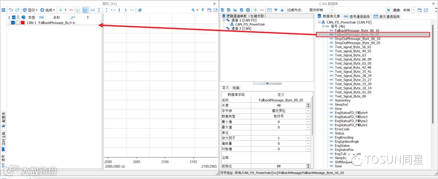Add a signal with the green plus in graphics toolbar

pyautogui.click(x=60, y=10)
